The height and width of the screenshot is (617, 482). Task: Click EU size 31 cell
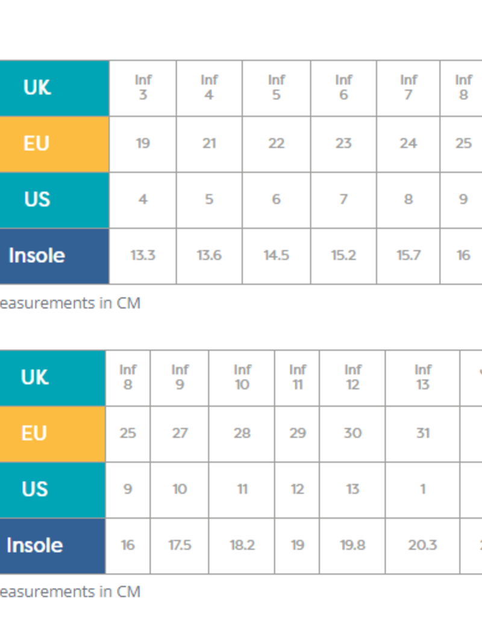(x=422, y=433)
